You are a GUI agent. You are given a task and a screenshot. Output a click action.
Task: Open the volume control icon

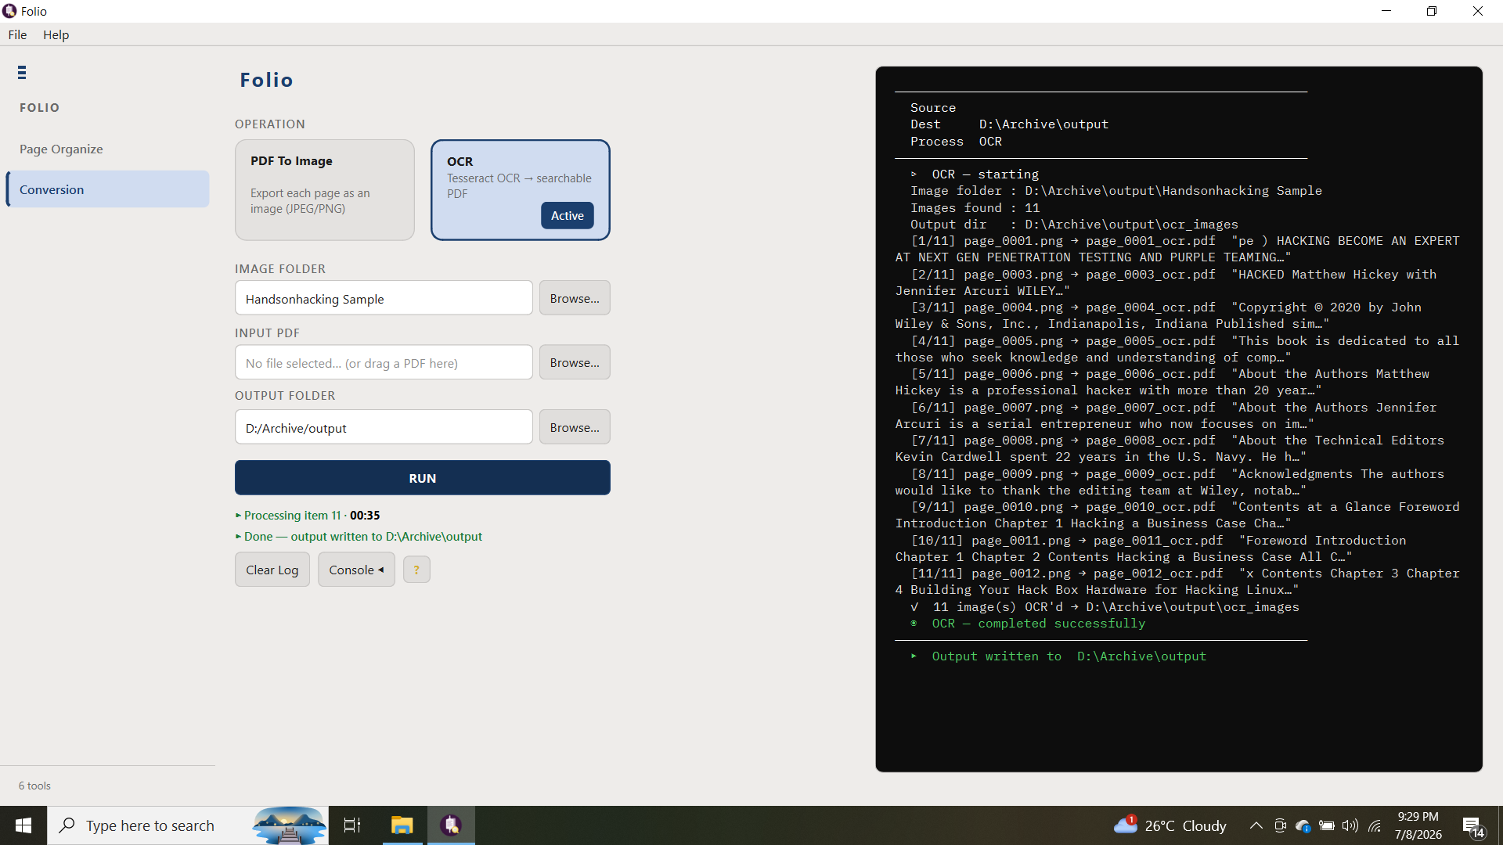click(x=1350, y=825)
